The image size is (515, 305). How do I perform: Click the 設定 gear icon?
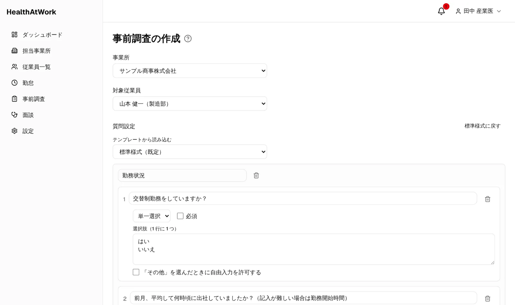14,131
